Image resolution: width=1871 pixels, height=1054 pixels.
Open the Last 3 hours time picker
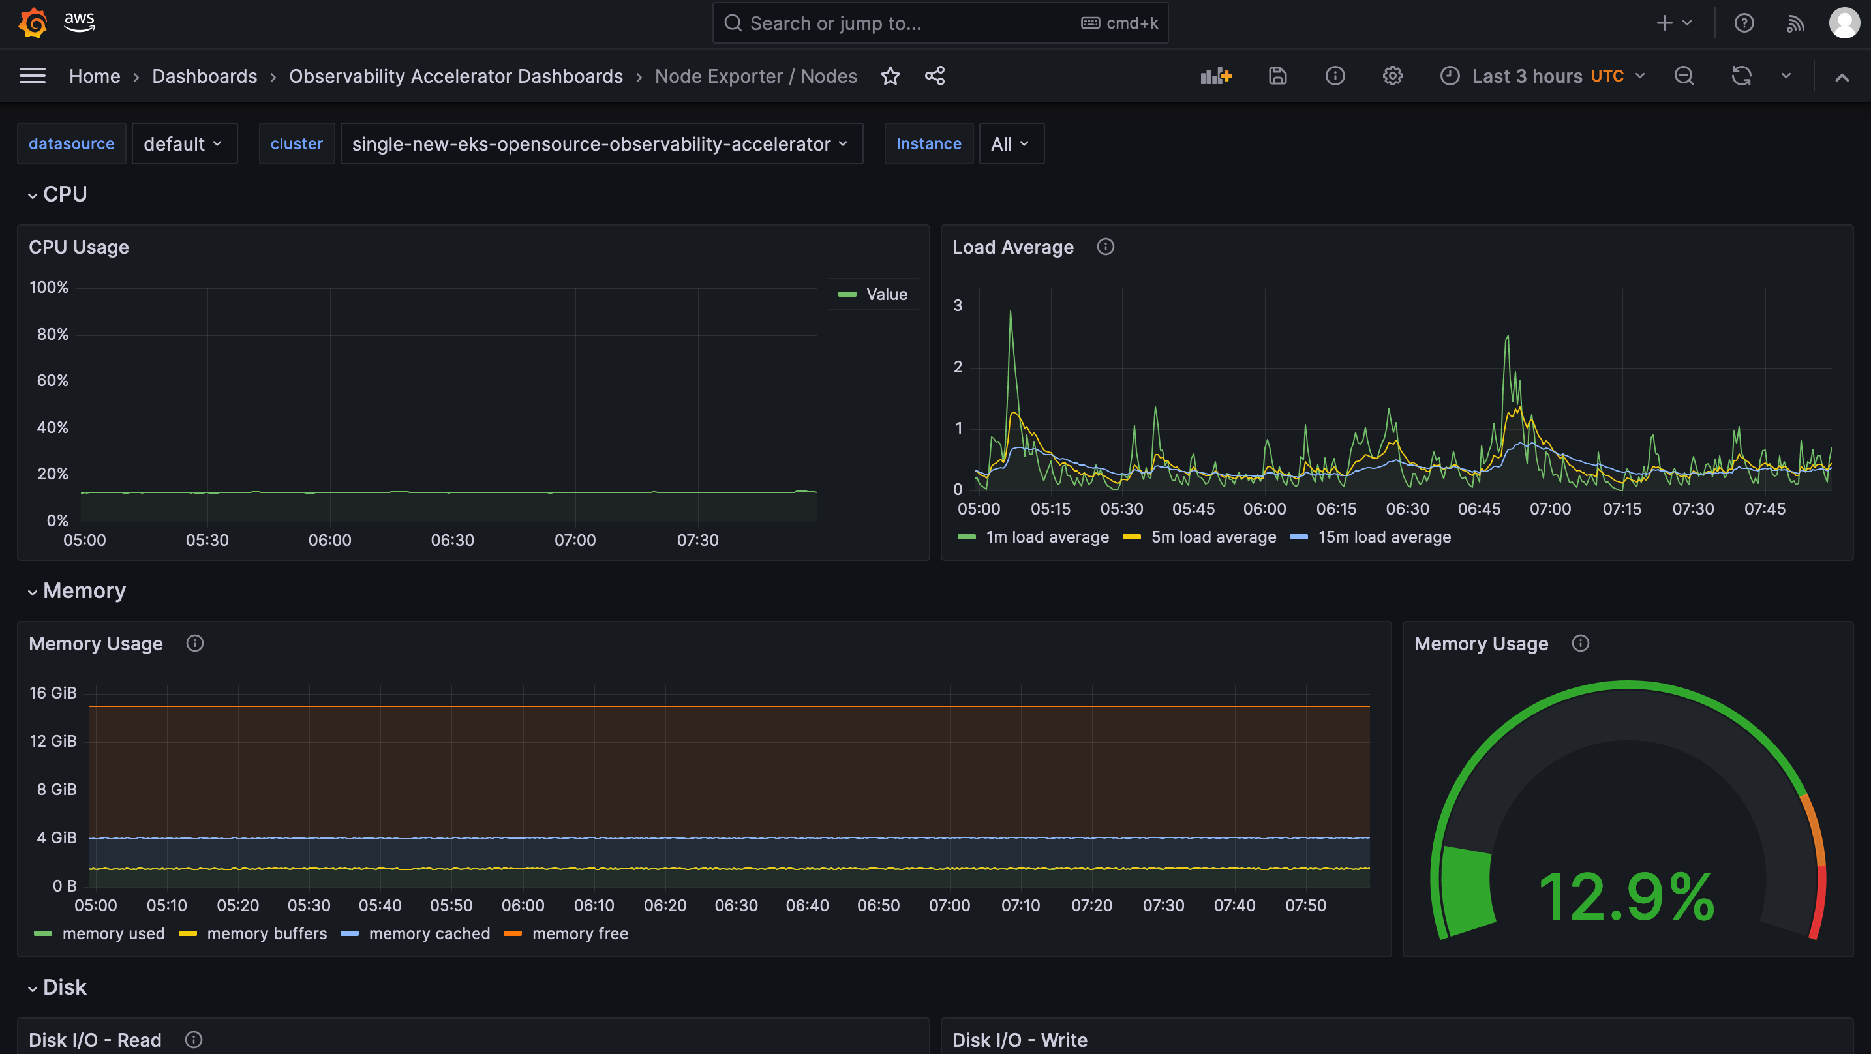point(1527,76)
